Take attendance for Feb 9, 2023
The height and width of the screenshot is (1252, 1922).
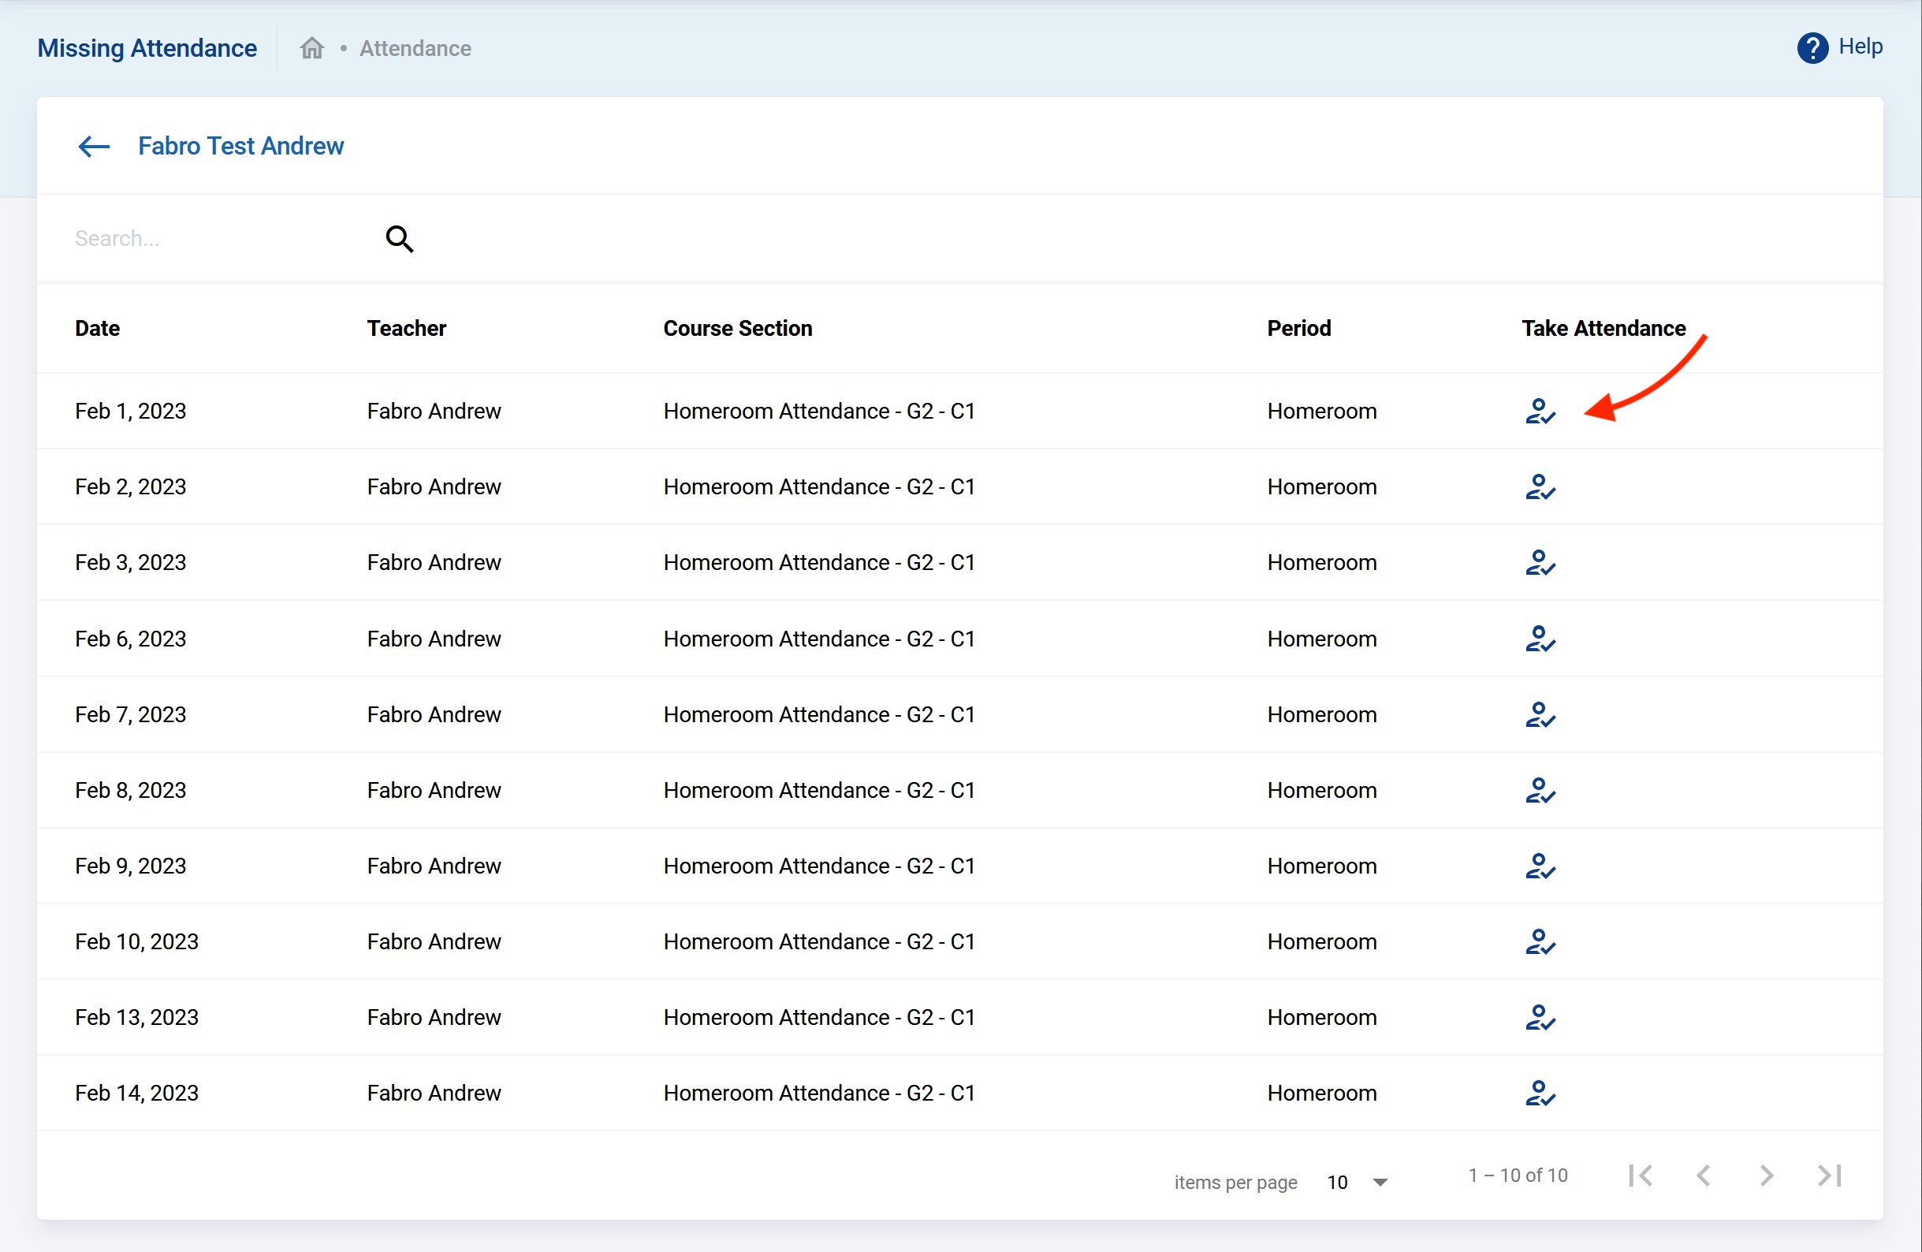tap(1539, 866)
